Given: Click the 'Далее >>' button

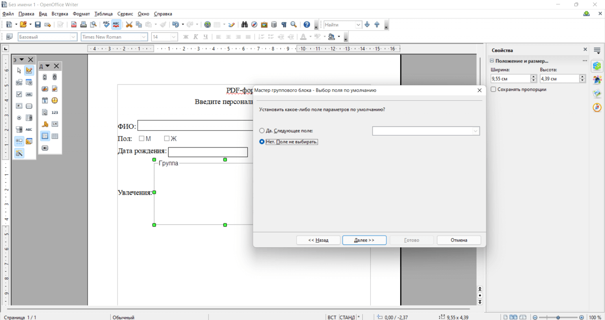Looking at the screenshot, I should (x=364, y=240).
